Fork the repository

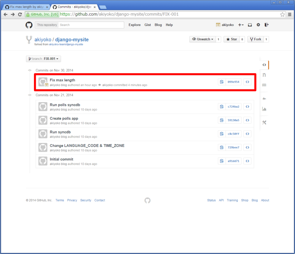pyautogui.click(x=256, y=39)
